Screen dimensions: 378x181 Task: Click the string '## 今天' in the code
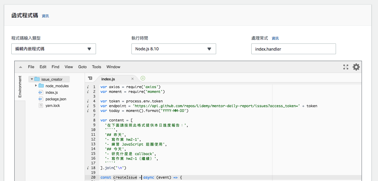(116, 149)
